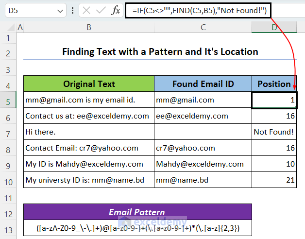Select row 1 header
The width and height of the screenshot is (305, 239).
click(x=8, y=38)
